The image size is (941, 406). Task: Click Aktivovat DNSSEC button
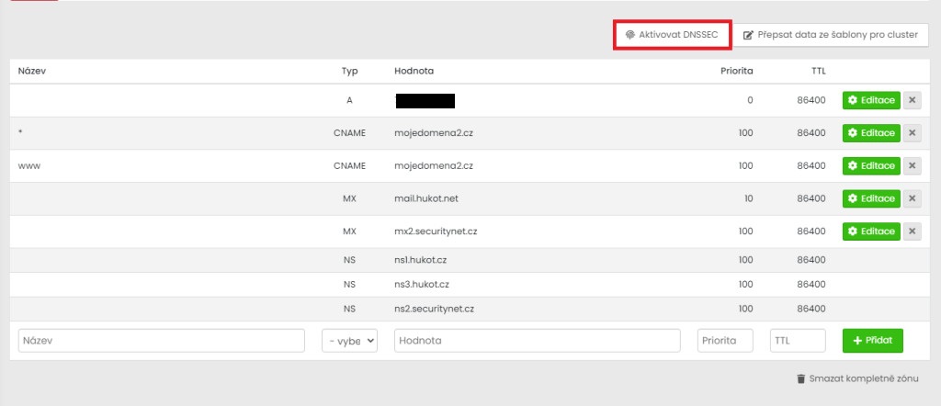pyautogui.click(x=672, y=35)
